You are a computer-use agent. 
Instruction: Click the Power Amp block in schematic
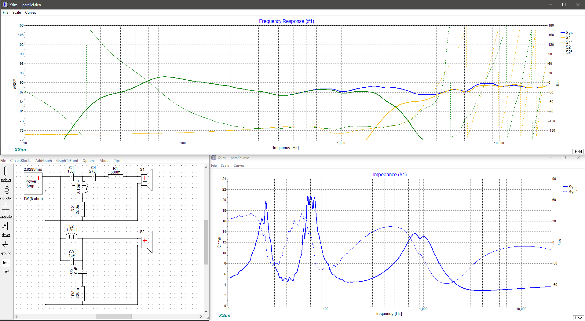[x=33, y=184]
